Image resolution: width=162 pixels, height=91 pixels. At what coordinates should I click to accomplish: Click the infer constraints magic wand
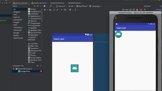point(57,10)
